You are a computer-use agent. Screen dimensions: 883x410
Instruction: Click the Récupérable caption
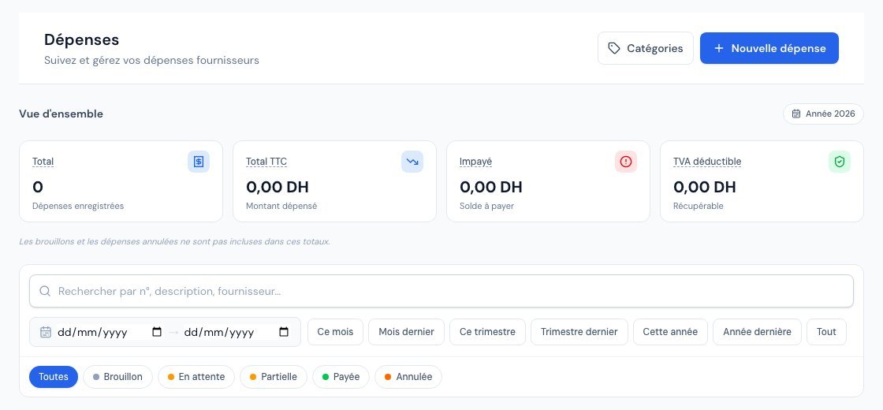(699, 206)
